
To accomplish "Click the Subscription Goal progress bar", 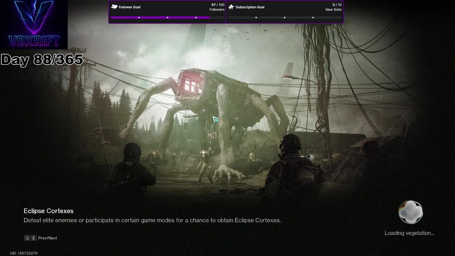I will point(284,17).
